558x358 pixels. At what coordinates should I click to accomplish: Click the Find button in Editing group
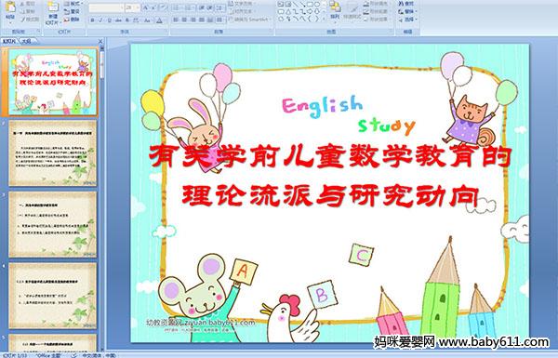[405, 4]
